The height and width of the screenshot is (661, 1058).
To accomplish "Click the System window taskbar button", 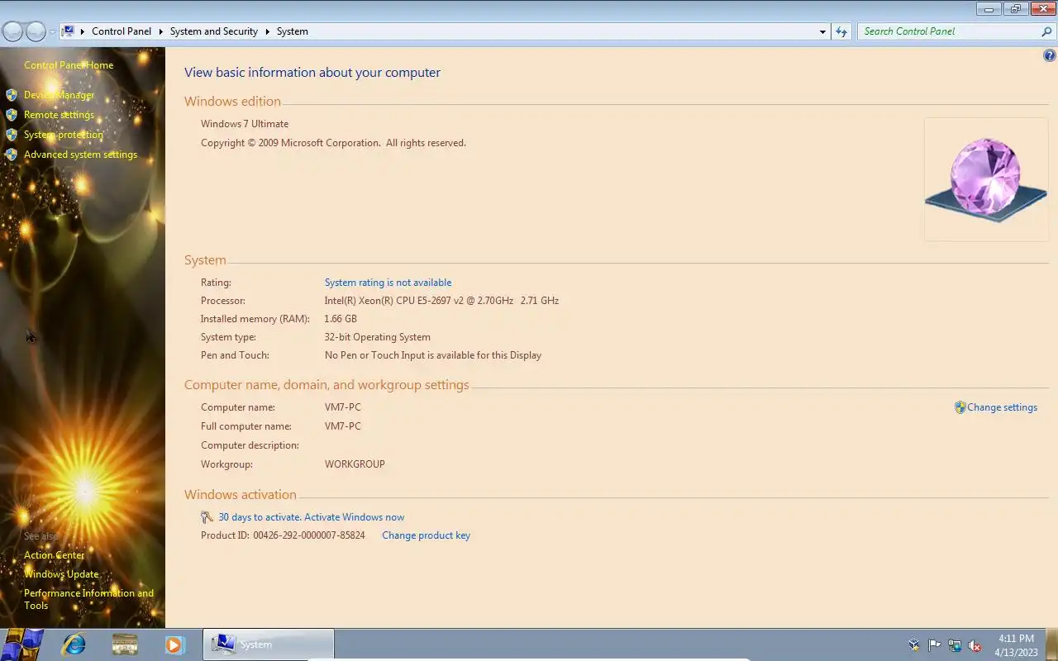I will 269,644.
